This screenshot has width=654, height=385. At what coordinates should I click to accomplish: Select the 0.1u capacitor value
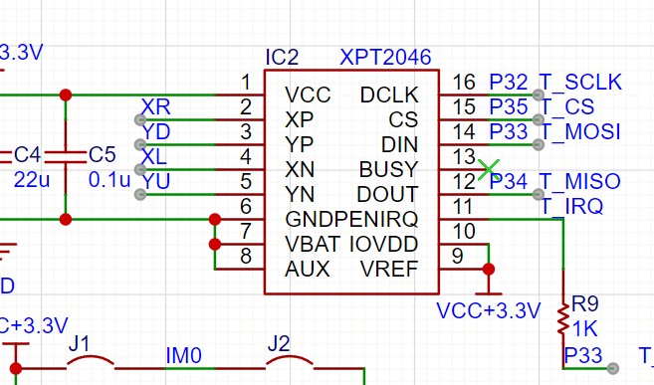109,180
